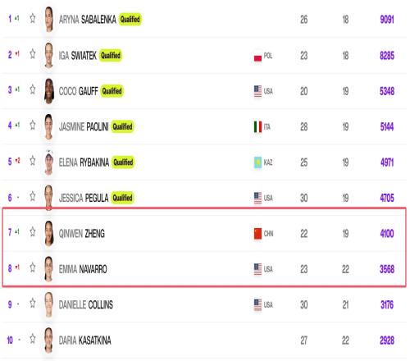Screen dimensions: 410x361
Task: Click the Poland flag icon next to POL
Action: [x=257, y=57]
